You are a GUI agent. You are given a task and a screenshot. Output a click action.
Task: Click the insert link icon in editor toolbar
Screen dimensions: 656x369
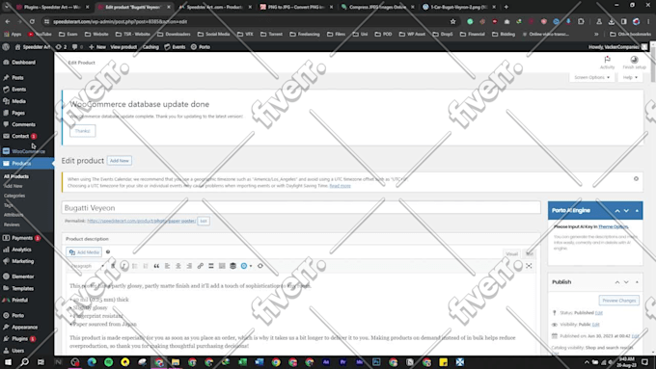[200, 266]
